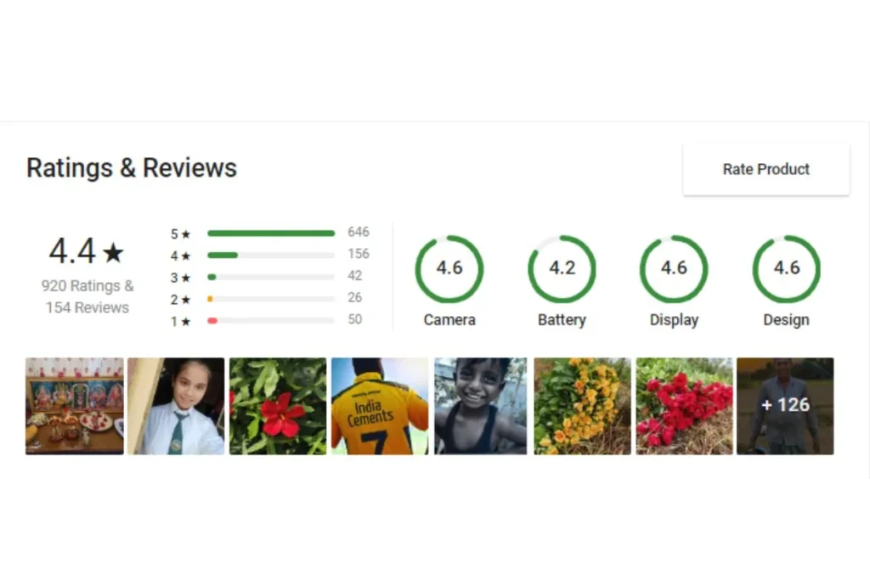Click the red 1 star rating bar
This screenshot has height=580, width=870.
click(x=271, y=320)
